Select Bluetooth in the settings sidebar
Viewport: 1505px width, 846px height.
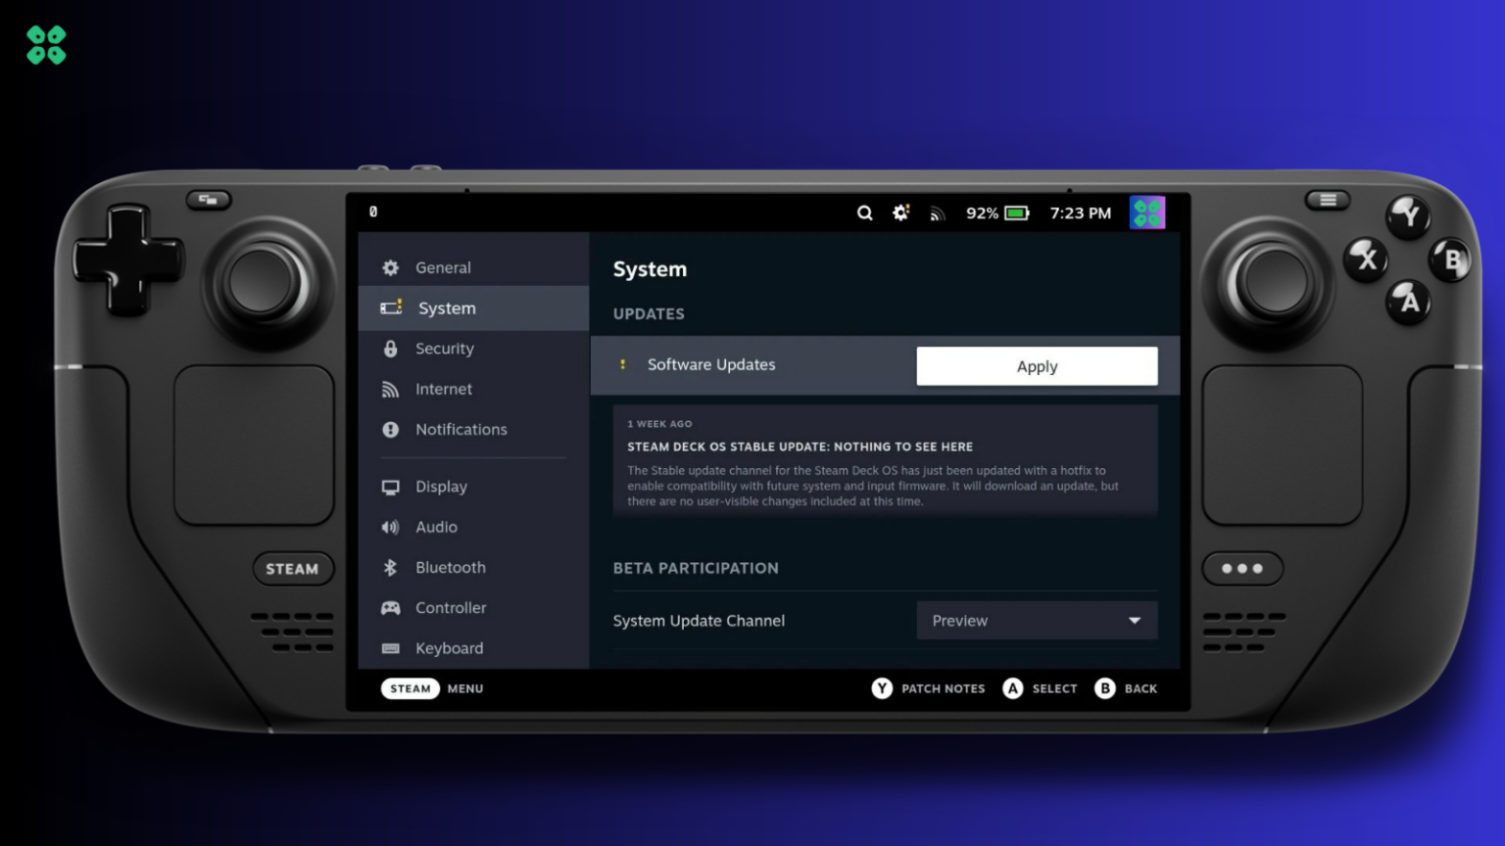click(450, 567)
